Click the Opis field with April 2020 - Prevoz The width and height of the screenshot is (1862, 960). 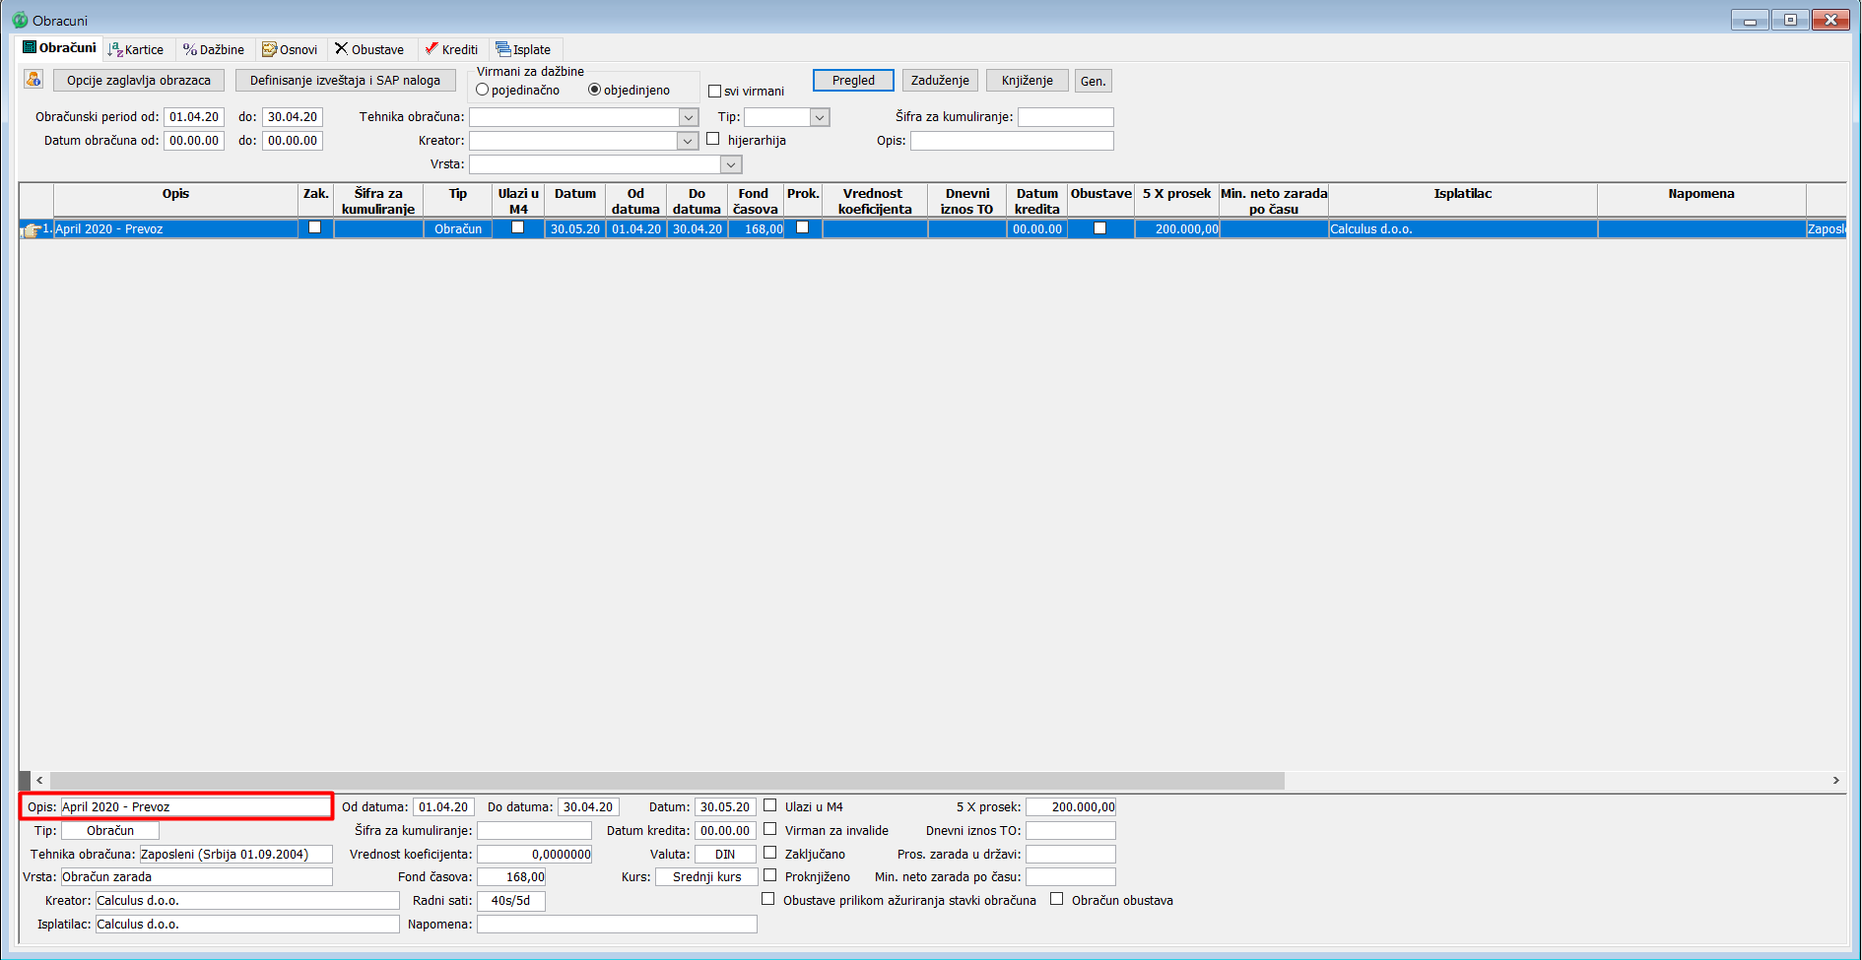click(195, 806)
